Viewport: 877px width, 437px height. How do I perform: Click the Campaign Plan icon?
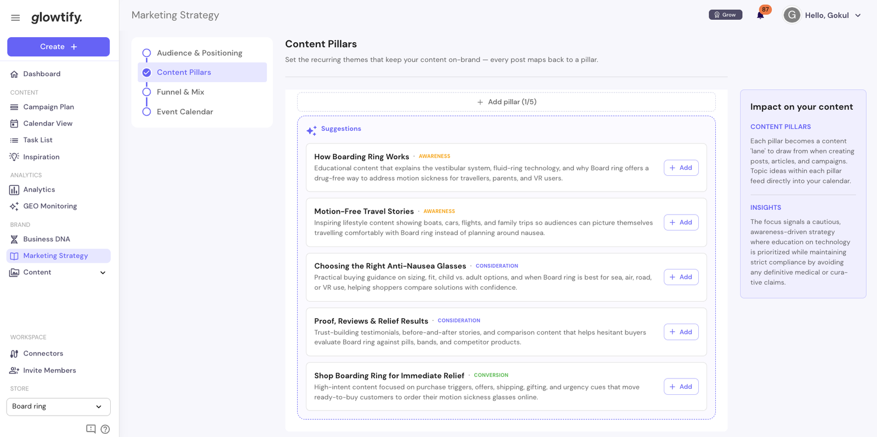coord(14,107)
